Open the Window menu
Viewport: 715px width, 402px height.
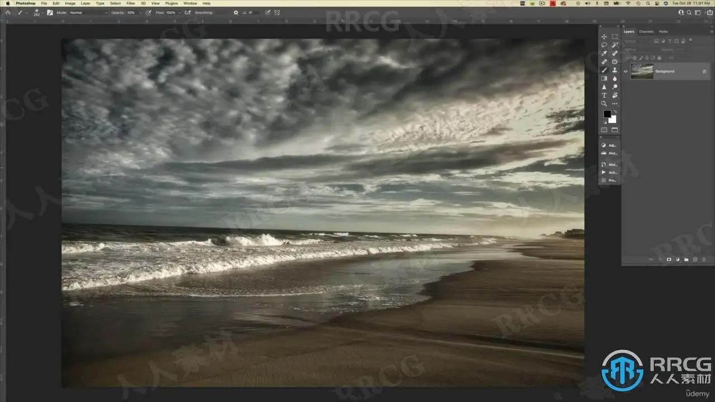pos(190,3)
